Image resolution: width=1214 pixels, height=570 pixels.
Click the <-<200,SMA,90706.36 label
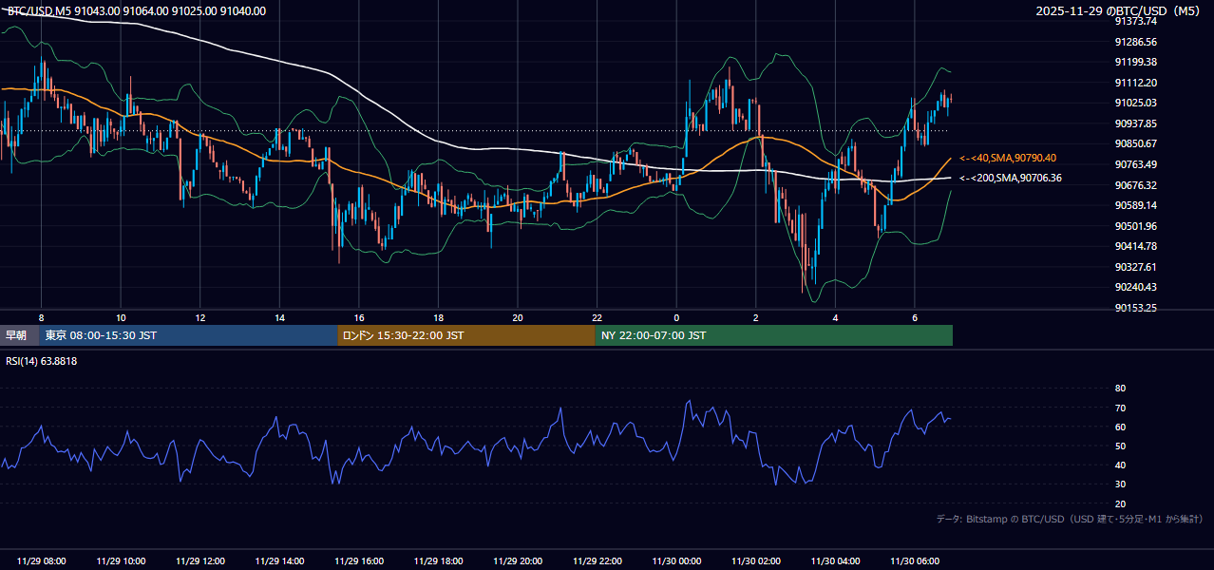(x=1011, y=178)
